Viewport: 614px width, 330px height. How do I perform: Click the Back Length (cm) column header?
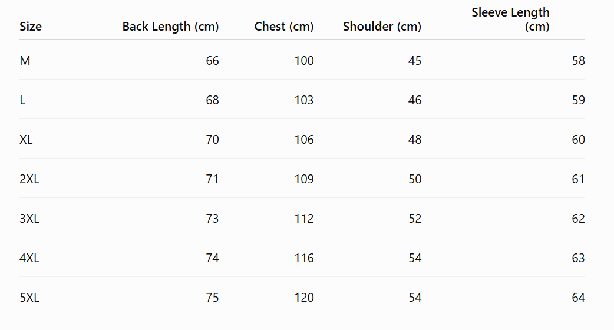(x=170, y=27)
